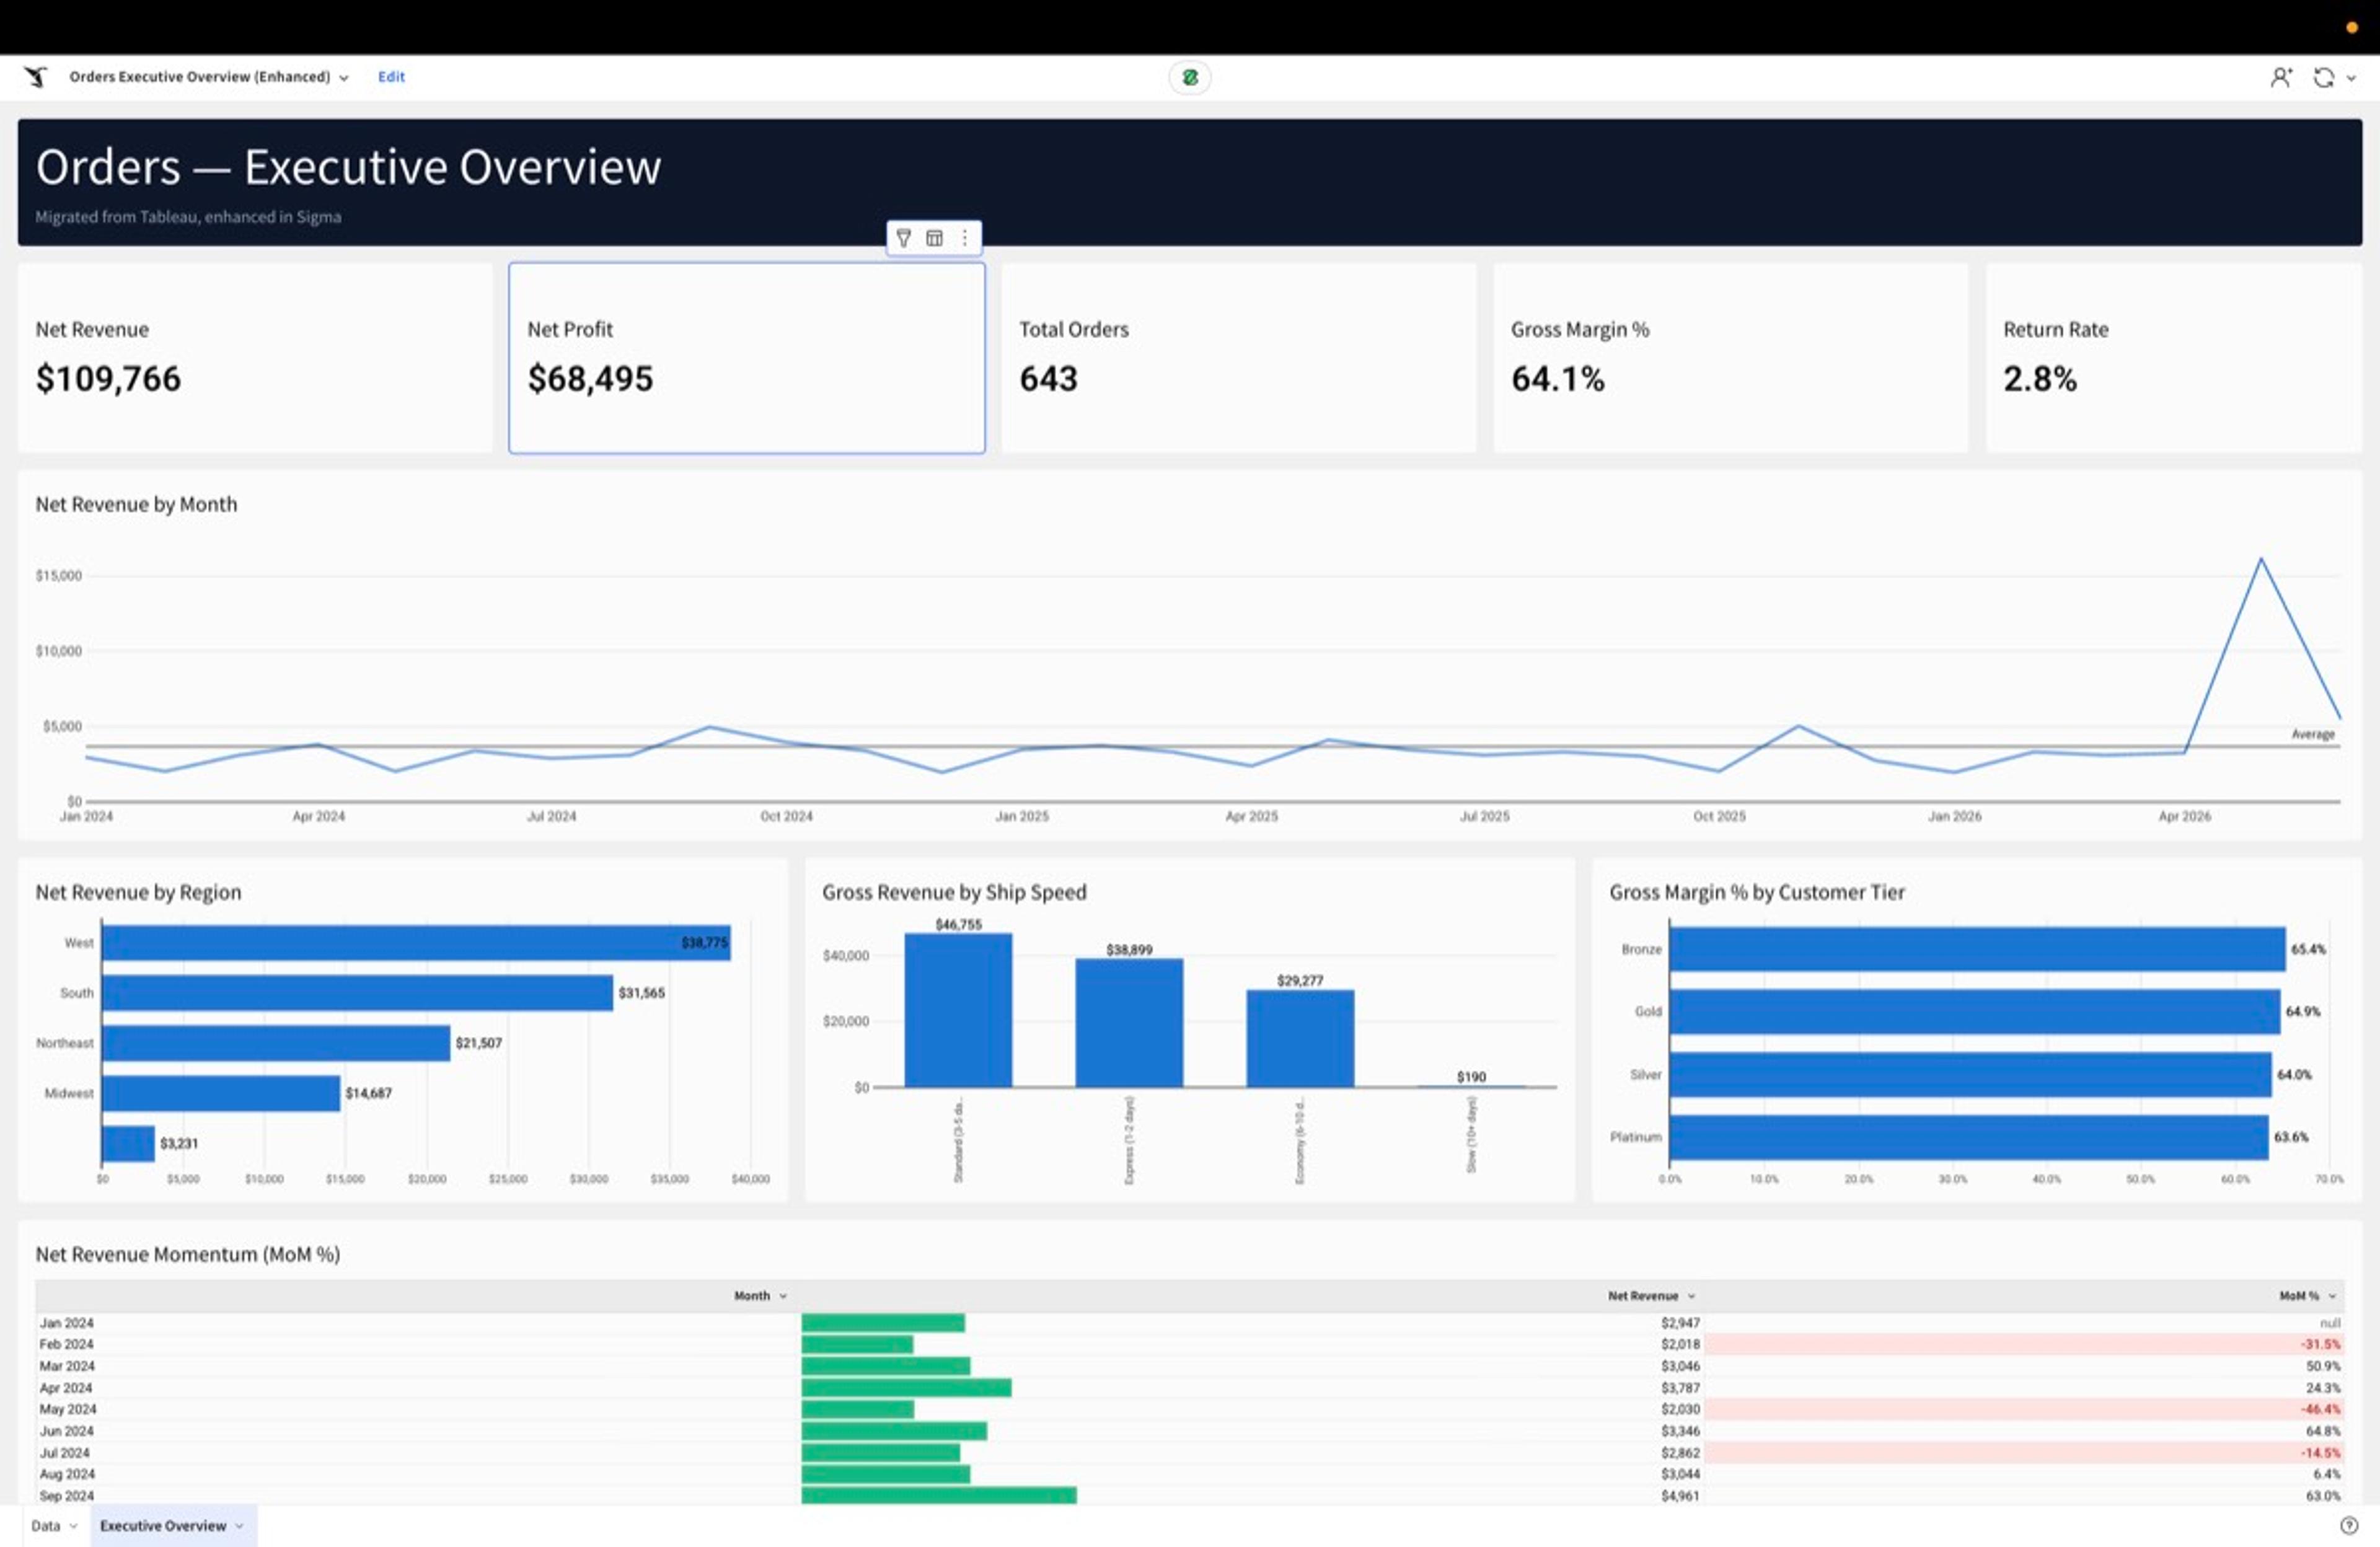Click the West bar in Net Revenue by Region

(416, 943)
